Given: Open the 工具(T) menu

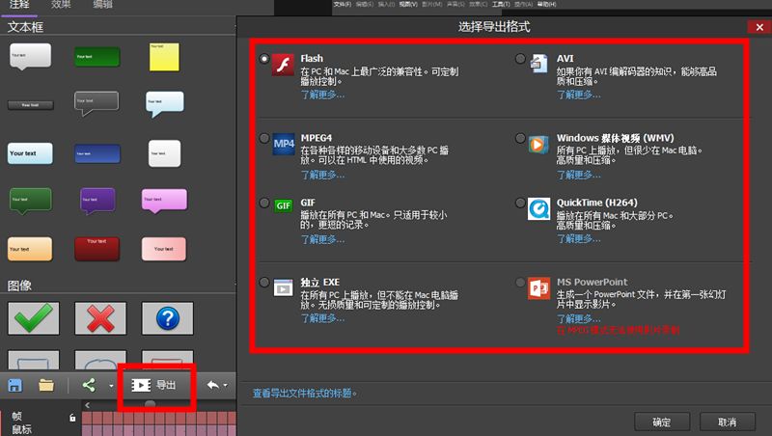Looking at the screenshot, I should point(501,4).
